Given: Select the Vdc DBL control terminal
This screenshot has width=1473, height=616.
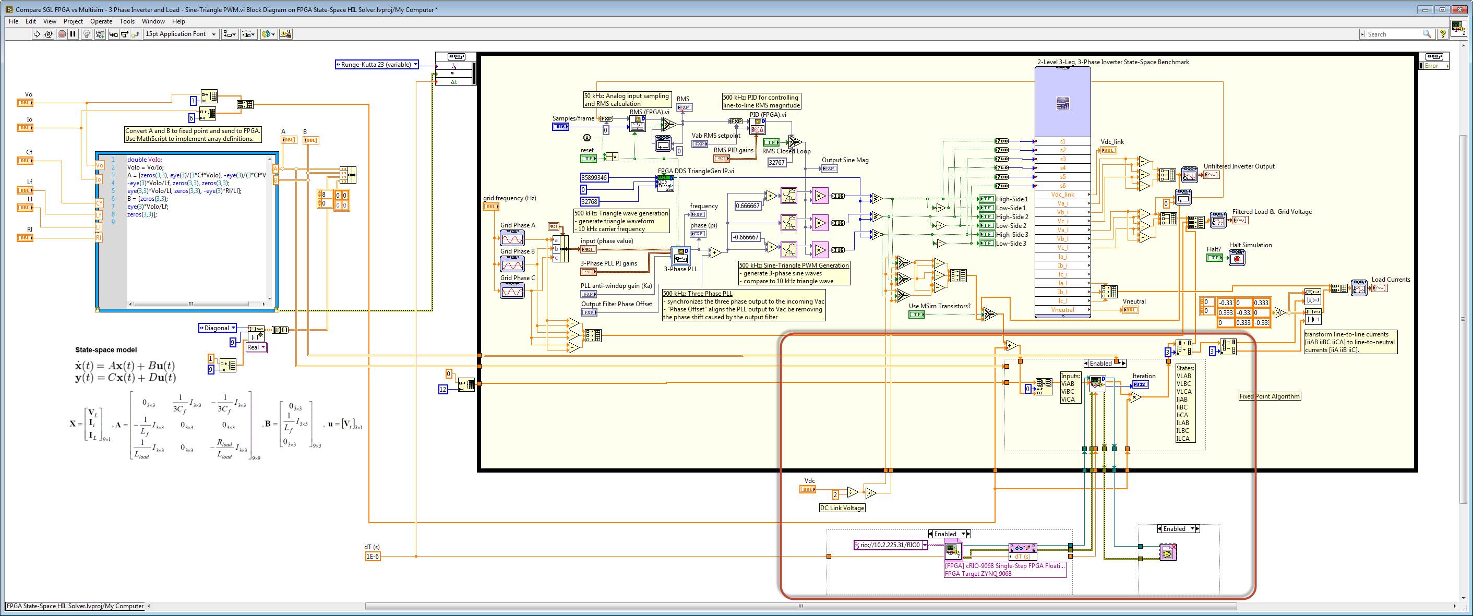Looking at the screenshot, I should (x=807, y=489).
